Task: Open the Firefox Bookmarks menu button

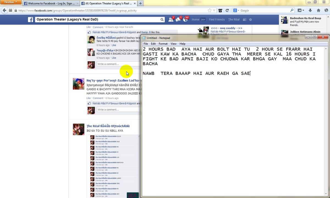Action: pos(301,10)
